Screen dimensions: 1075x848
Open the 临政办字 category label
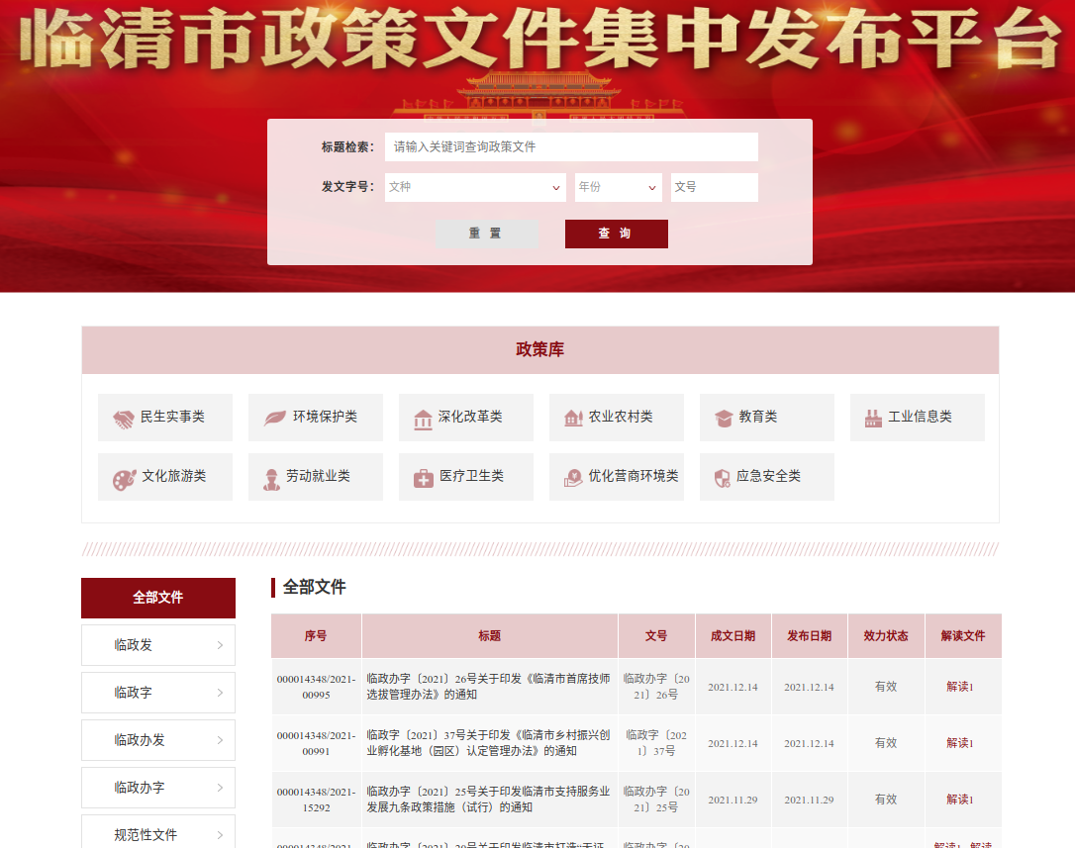[140, 788]
